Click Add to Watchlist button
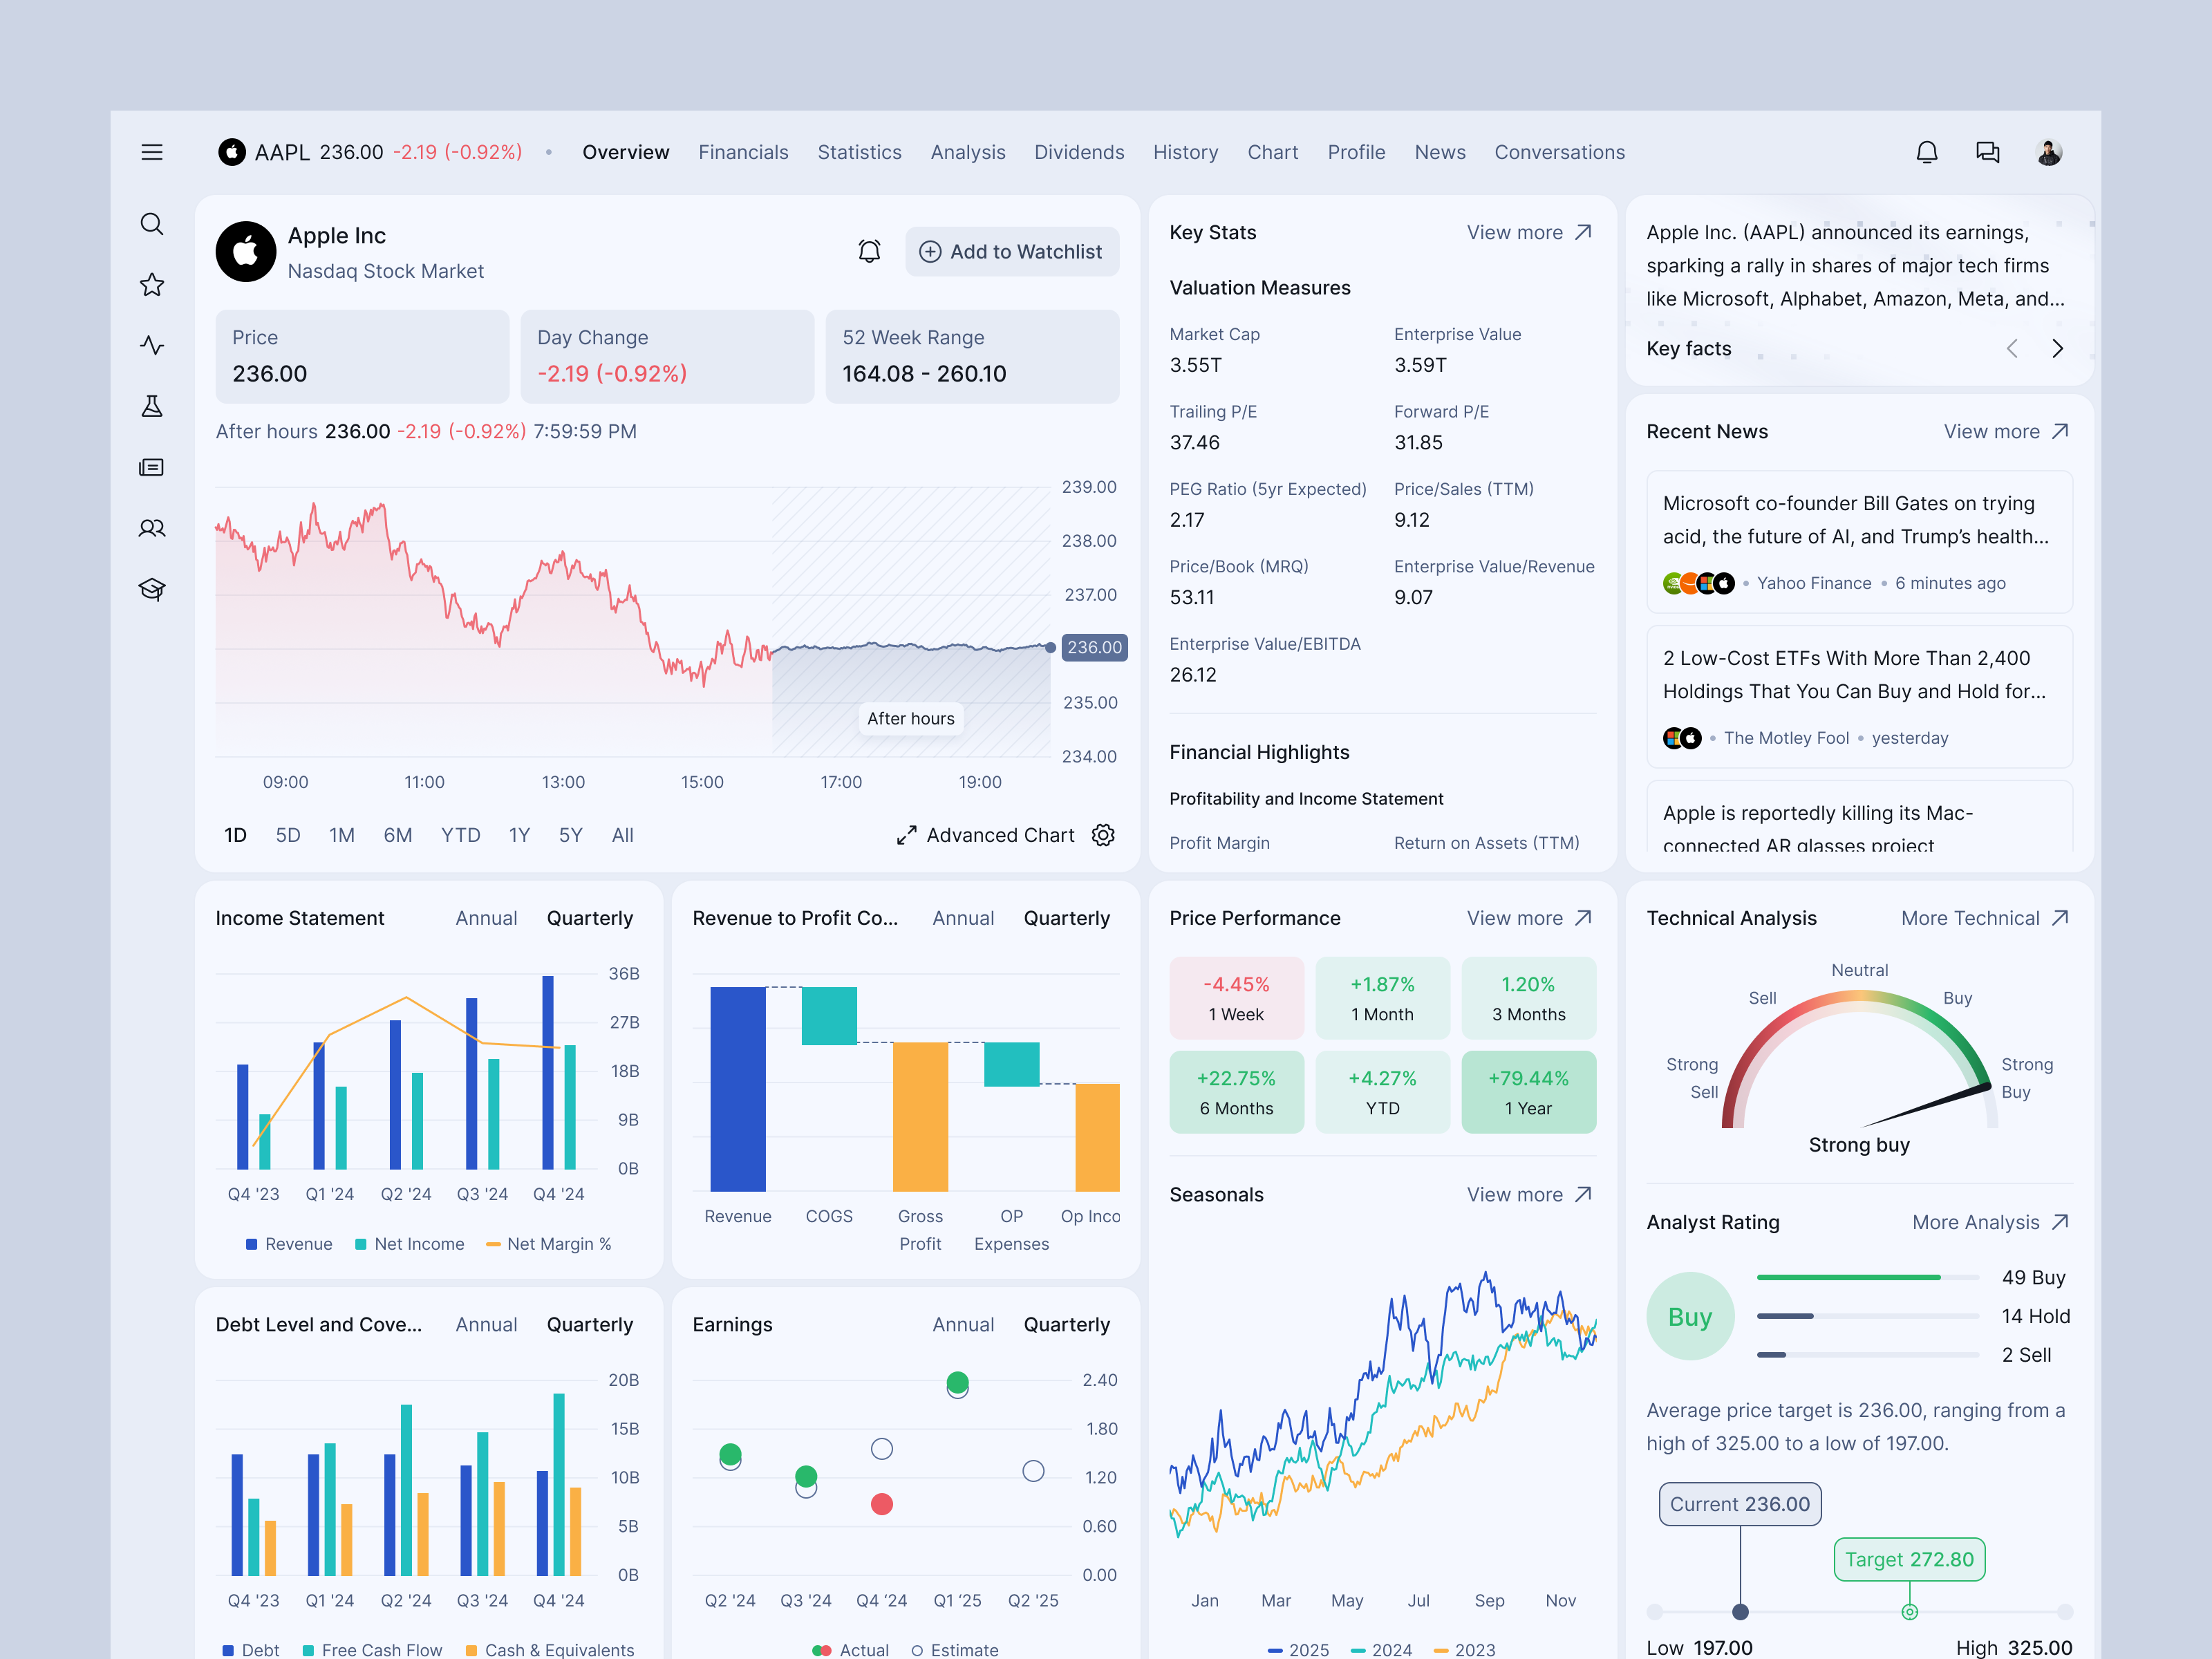This screenshot has height=1659, width=2212. pos(1012,252)
